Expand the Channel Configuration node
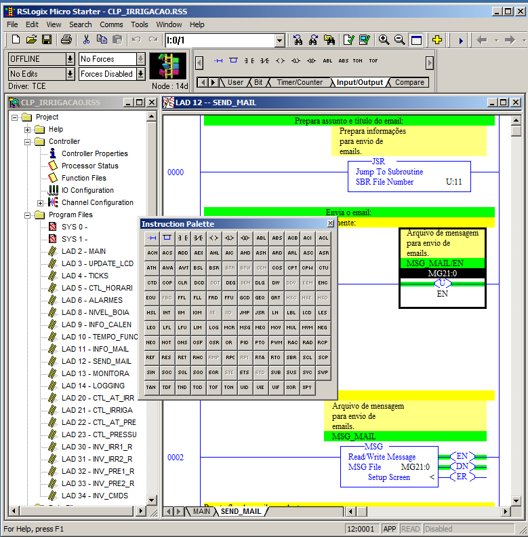Viewport: 528px width, 537px height. click(x=40, y=202)
